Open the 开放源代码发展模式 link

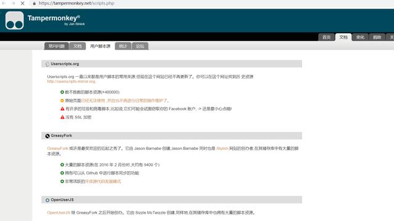pyautogui.click(x=103, y=182)
